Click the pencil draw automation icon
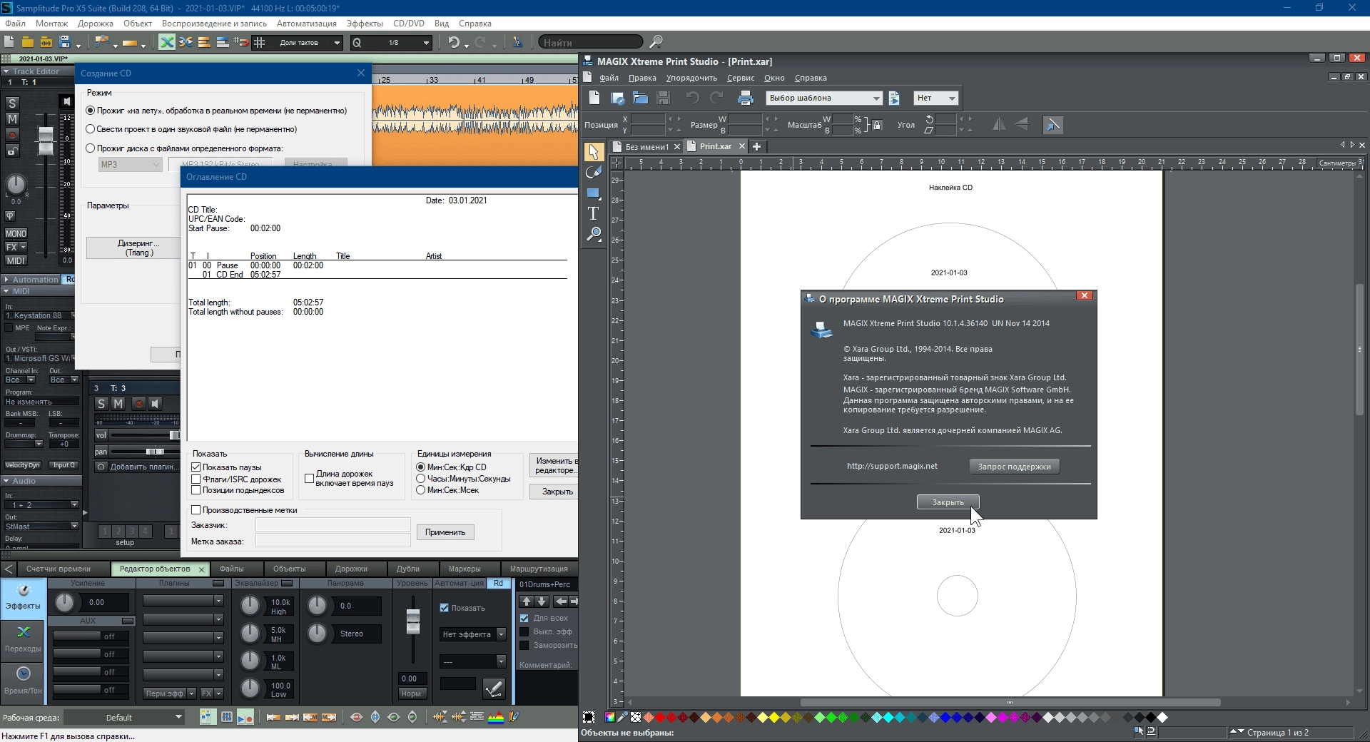Screen dimensions: 1370x742 click(x=494, y=688)
